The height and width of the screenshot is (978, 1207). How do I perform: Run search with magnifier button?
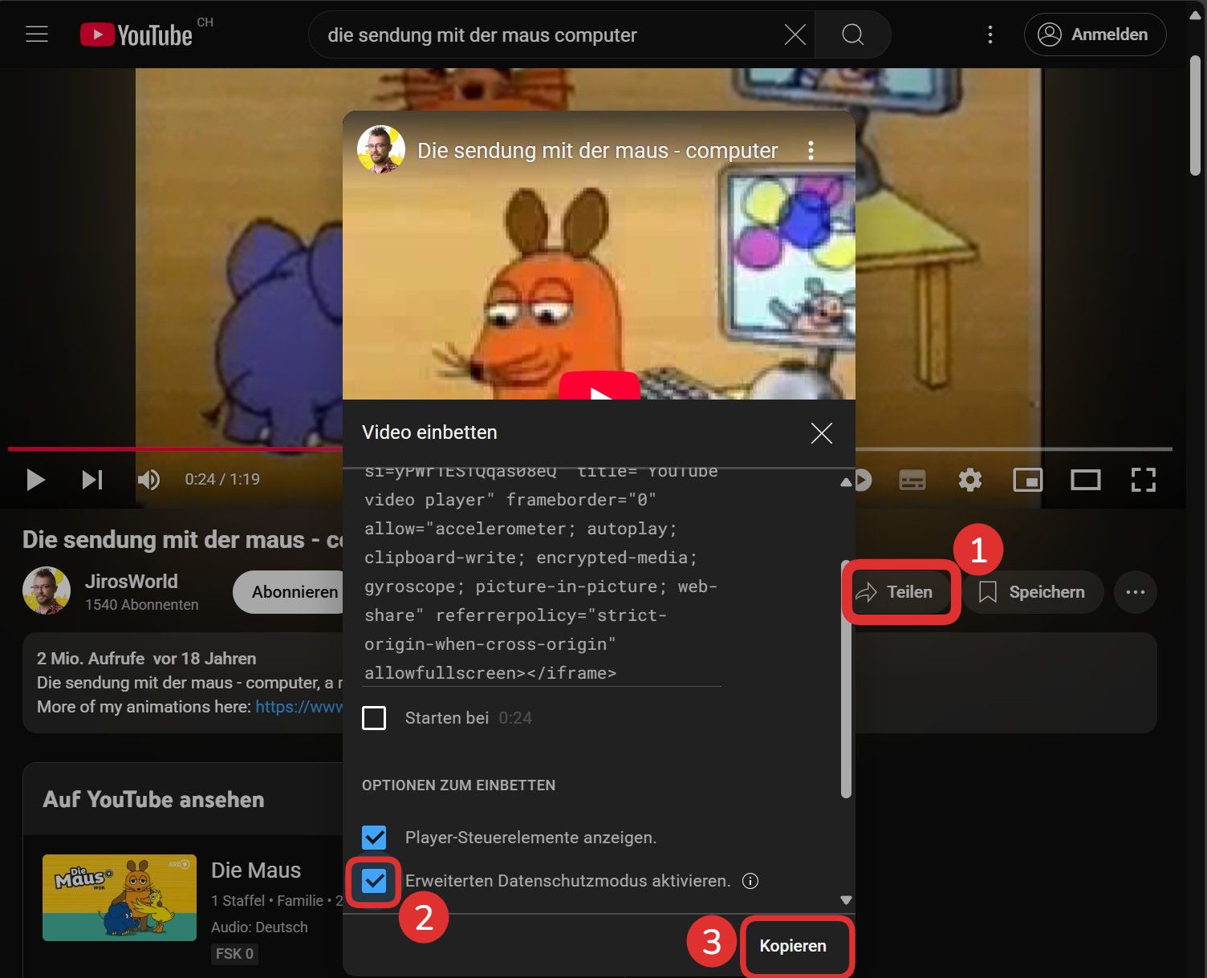852,34
